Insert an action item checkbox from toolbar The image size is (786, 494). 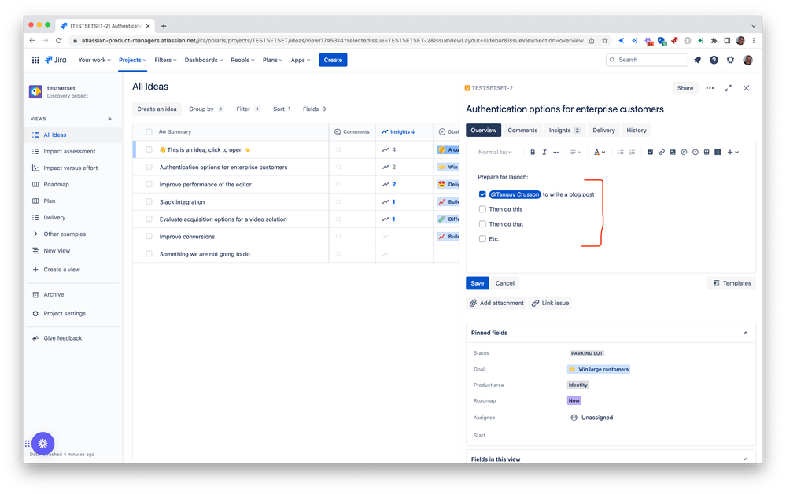(650, 153)
